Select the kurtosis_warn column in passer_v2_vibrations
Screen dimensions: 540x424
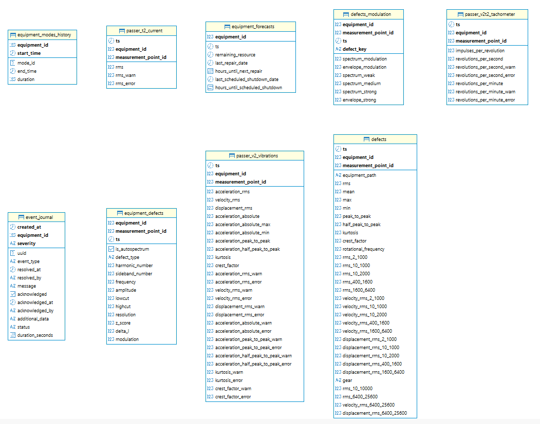[x=229, y=372]
